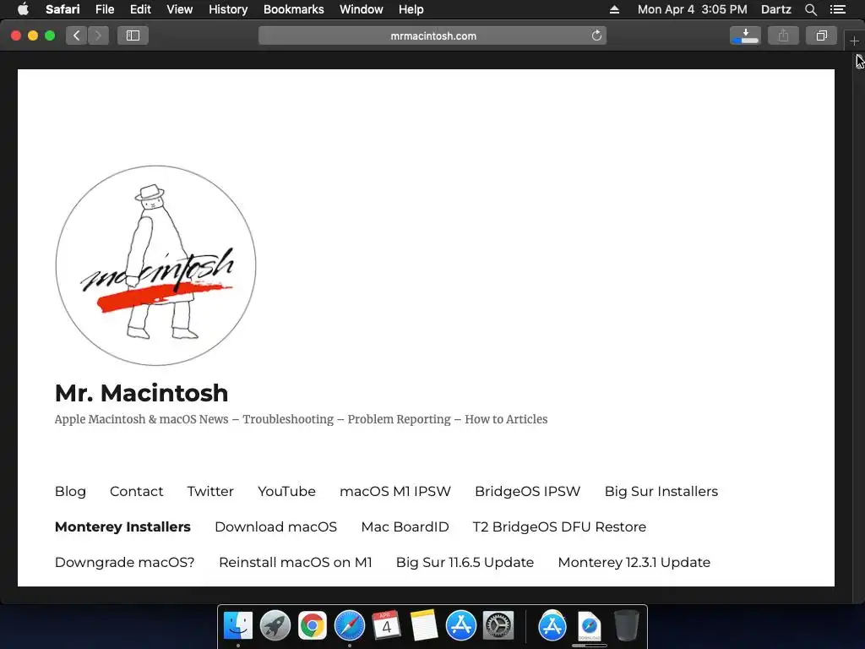Viewport: 865px width, 649px height.
Task: Show the Safari sidebar
Action: click(x=133, y=35)
